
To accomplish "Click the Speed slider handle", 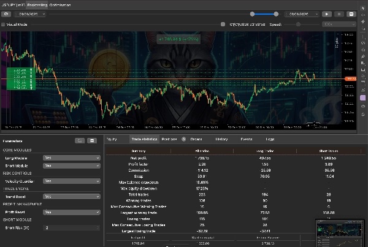I will (298, 24).
